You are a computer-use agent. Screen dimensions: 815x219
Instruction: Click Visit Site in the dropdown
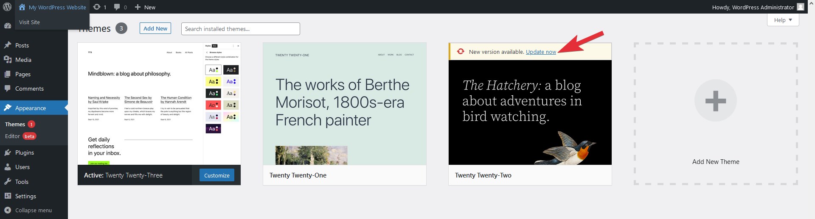30,22
